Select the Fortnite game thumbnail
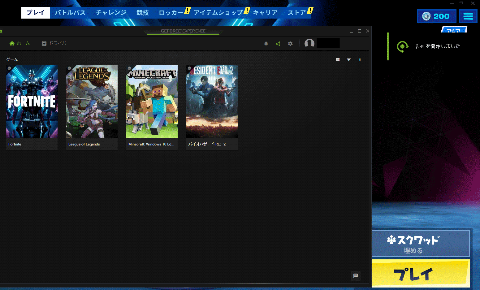This screenshot has height=290, width=480. click(x=32, y=102)
